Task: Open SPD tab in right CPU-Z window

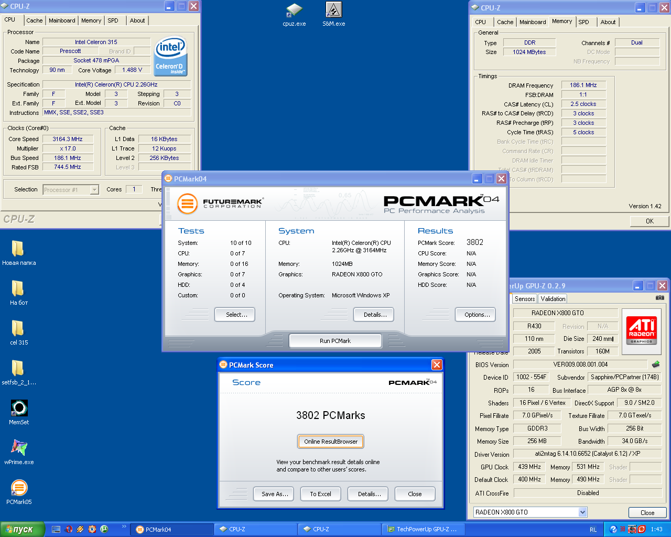Action: point(584,22)
